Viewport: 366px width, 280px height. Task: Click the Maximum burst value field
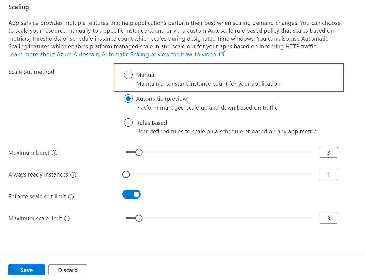[328, 152]
